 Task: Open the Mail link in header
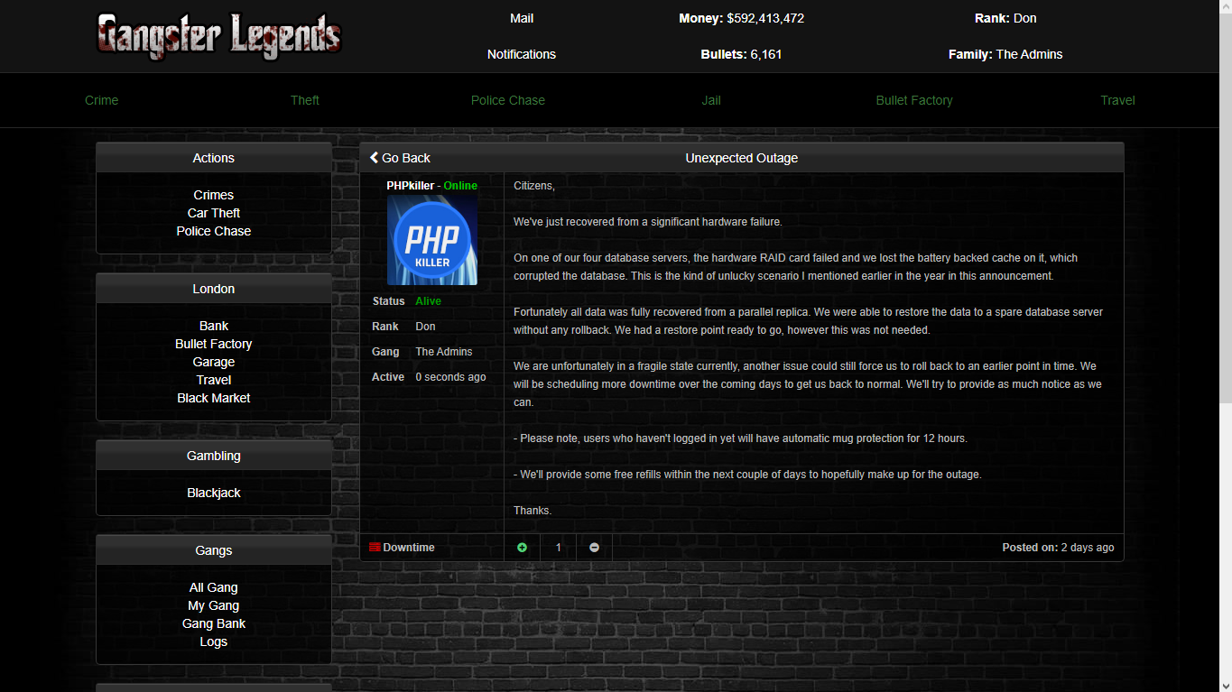coord(522,18)
